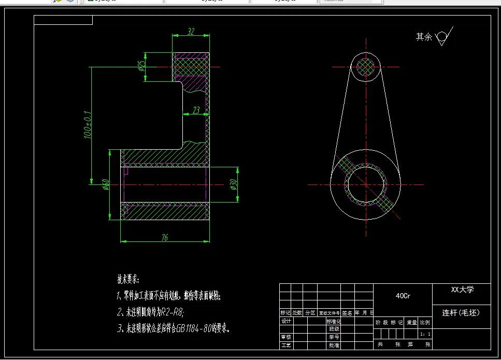Click the 学号 title block label

tap(334, 337)
